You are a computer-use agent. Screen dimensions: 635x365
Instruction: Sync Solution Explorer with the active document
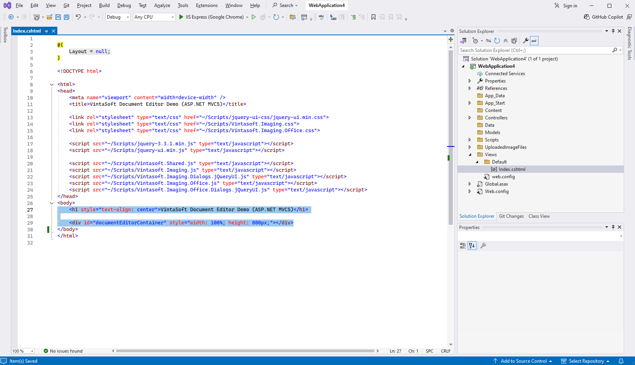click(x=489, y=41)
